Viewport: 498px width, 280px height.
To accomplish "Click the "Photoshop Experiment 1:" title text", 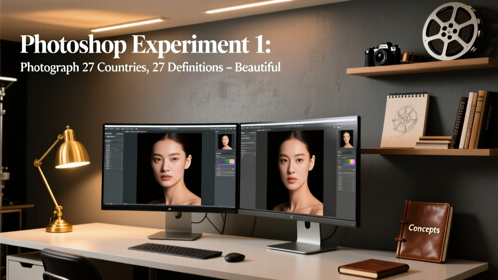I will [x=145, y=45].
